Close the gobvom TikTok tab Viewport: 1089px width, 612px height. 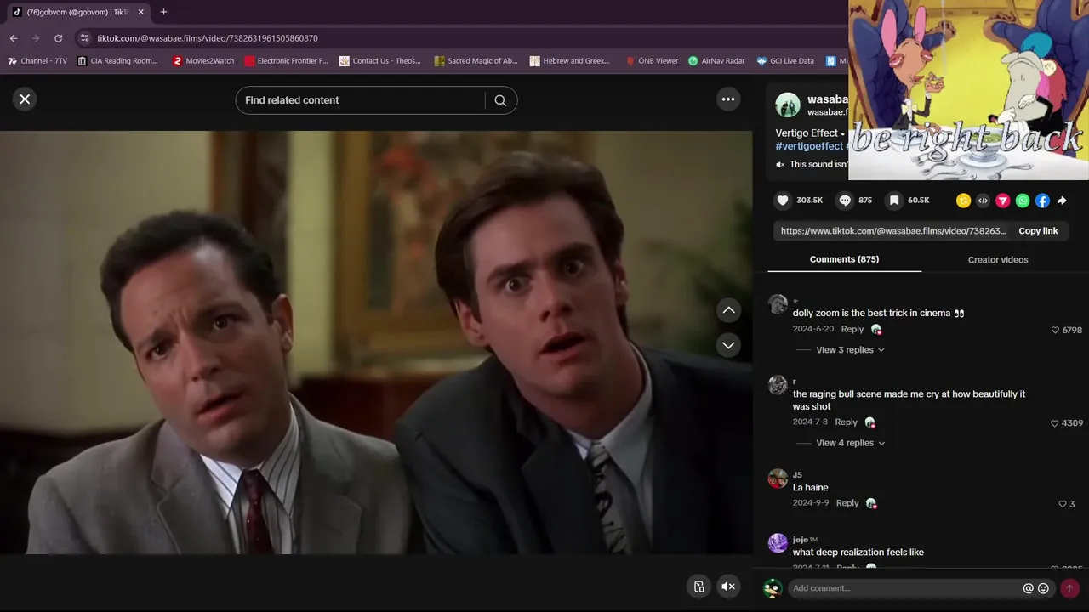pyautogui.click(x=141, y=12)
